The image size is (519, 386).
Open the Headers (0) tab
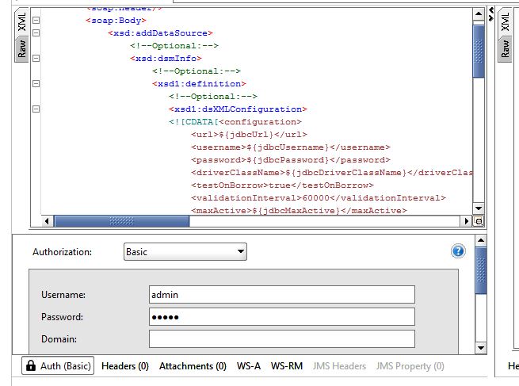pyautogui.click(x=125, y=366)
